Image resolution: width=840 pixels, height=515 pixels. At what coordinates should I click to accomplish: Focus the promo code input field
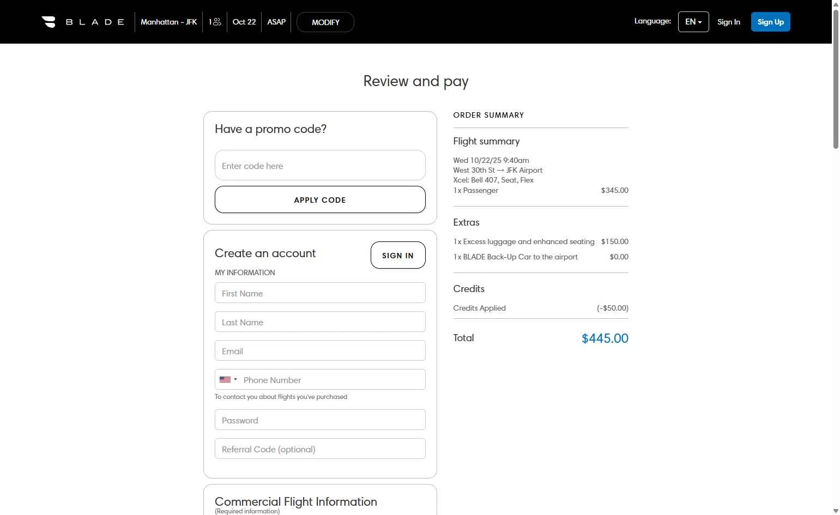point(320,165)
